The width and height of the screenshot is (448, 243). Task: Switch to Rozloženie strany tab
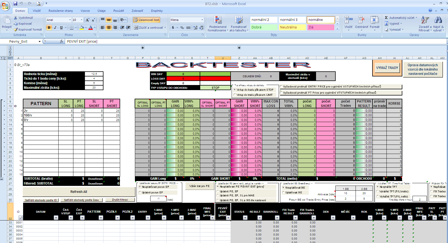[61, 11]
